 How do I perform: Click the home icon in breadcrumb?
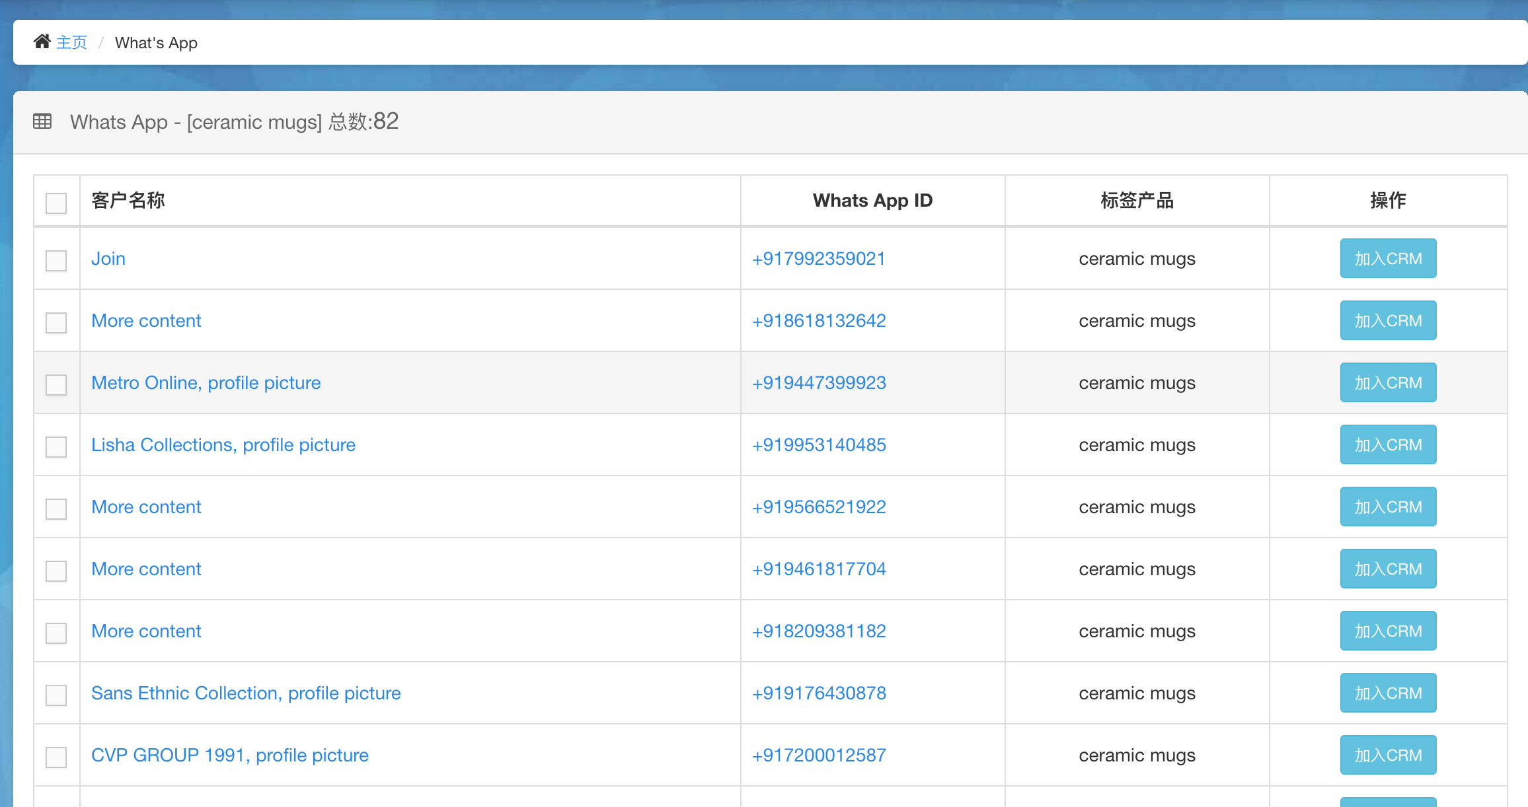[42, 42]
